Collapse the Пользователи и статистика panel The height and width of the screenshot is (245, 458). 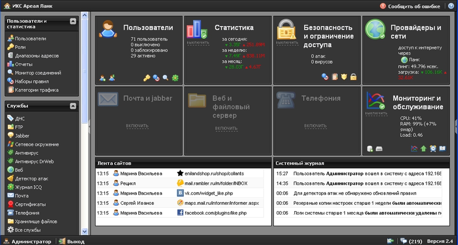pos(73,21)
